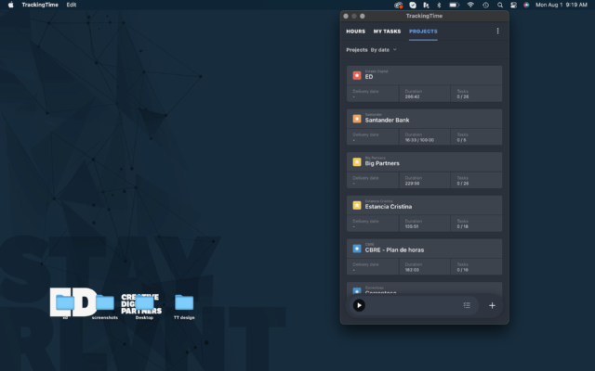This screenshot has height=371, width=595.
Task: Add a new project with plus icon
Action: point(492,305)
